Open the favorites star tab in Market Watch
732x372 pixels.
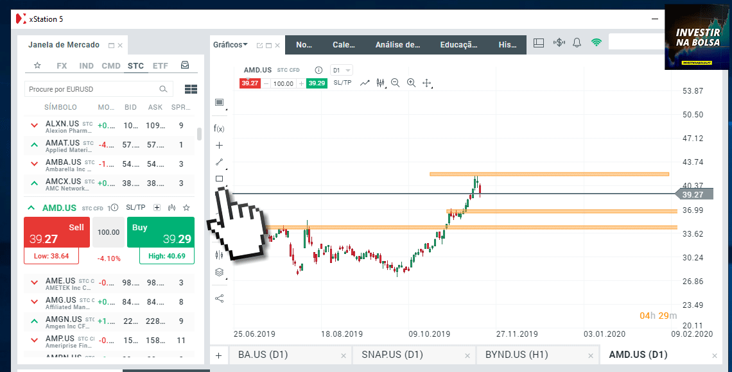click(37, 65)
